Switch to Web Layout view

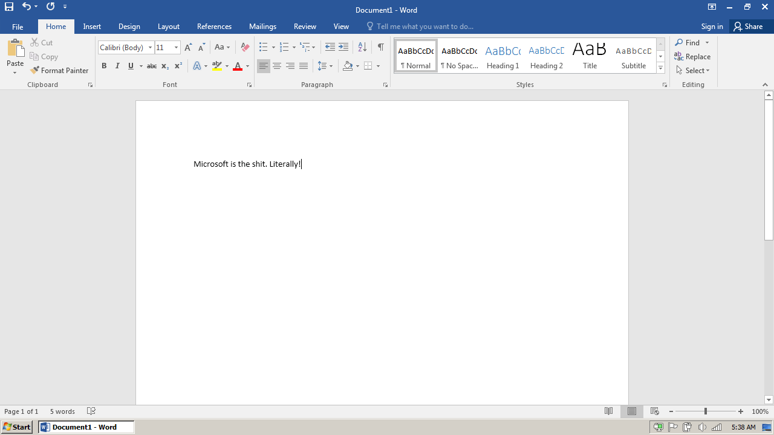(x=654, y=411)
